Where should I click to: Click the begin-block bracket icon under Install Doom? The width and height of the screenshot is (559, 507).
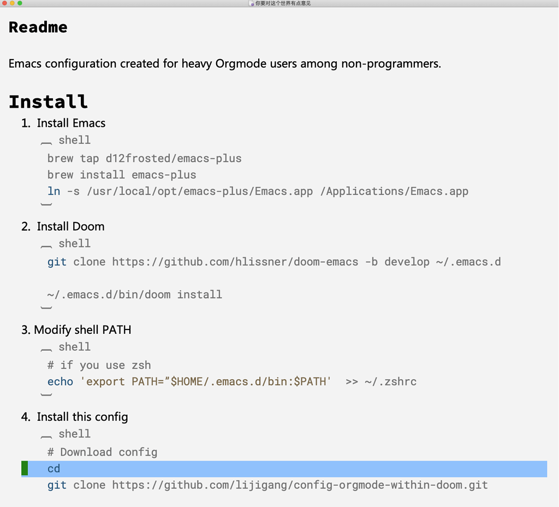click(47, 244)
